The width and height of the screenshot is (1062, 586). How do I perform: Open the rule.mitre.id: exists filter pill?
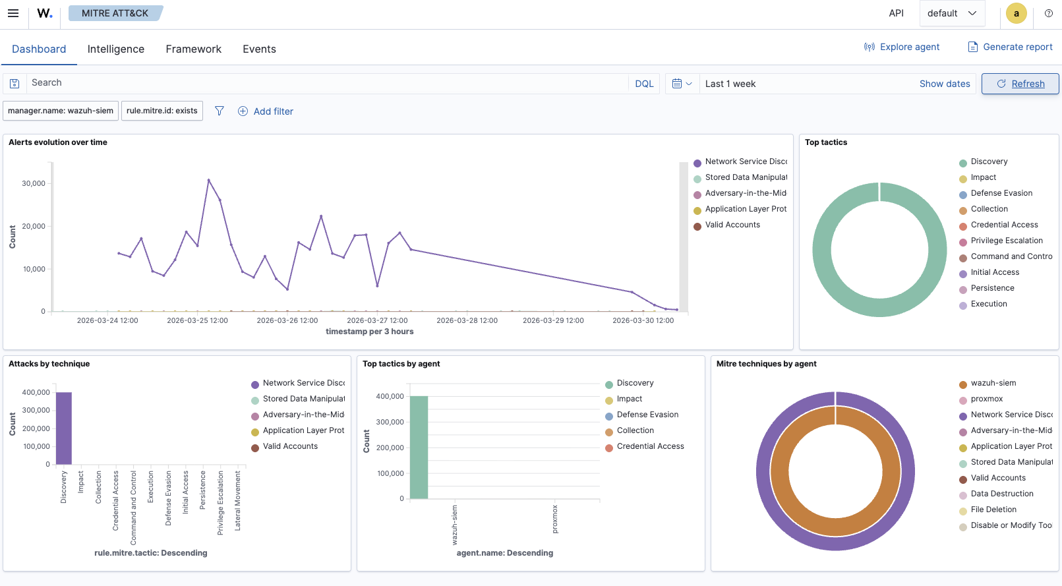point(162,111)
